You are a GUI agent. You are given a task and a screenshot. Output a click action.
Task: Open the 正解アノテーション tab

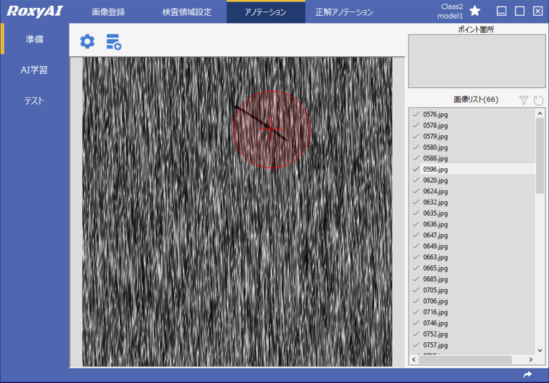(344, 12)
